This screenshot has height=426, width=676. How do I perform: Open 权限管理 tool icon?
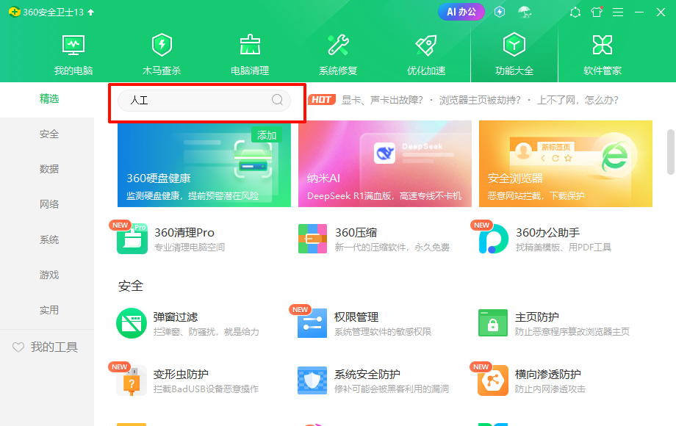click(312, 323)
